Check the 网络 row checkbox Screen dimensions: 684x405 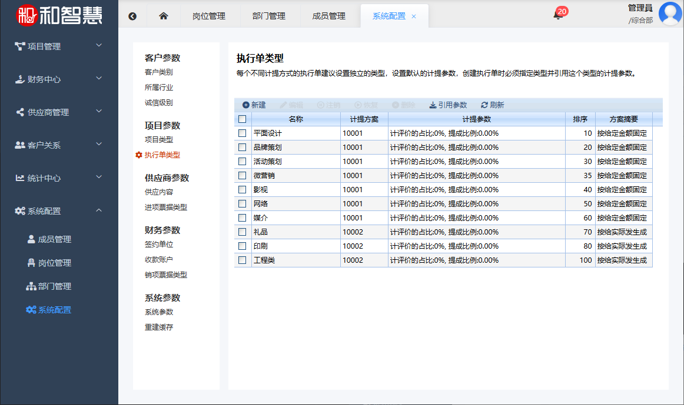(243, 203)
